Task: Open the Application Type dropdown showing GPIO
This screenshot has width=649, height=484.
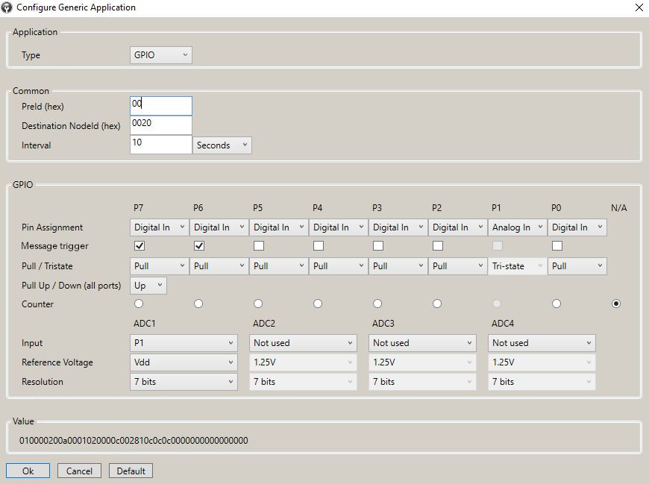Action: [160, 55]
